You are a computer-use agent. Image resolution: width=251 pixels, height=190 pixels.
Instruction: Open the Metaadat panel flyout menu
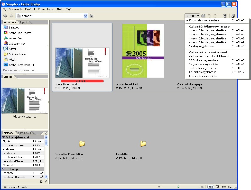(46, 133)
